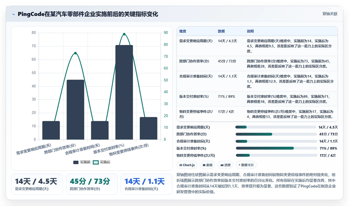The height and width of the screenshot is (206, 349).
Task: Click the 14天 / 4.5天 data card
Action: click(x=37, y=184)
